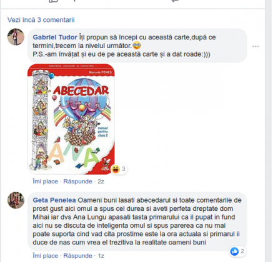
Task: Click the nerd-face emoji in Gabriel's comment
Action: (137, 46)
